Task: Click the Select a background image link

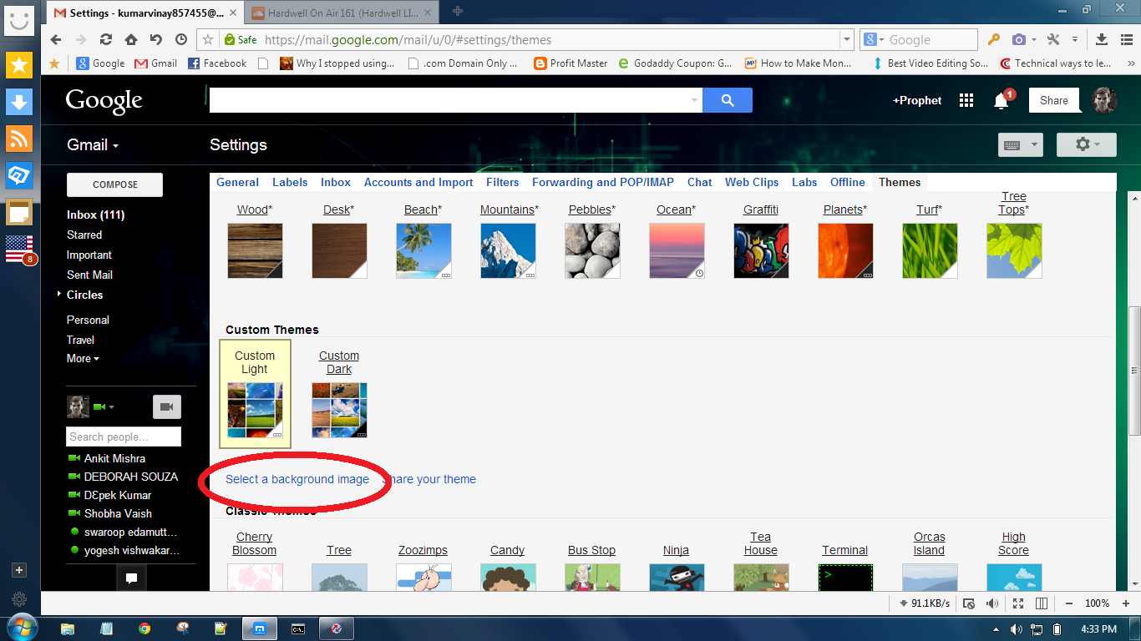Action: 297,479
